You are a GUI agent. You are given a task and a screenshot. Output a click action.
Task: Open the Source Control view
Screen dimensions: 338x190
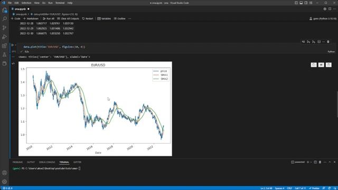4,28
